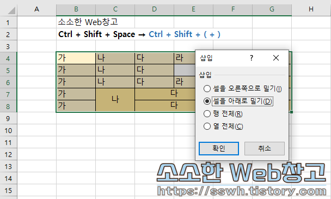This screenshot has height=199, width=331.
Task: Select row 4 header
Action: pyautogui.click(x=8, y=58)
